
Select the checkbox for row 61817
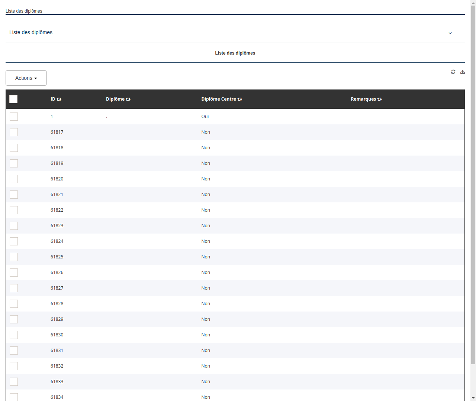[x=14, y=132]
